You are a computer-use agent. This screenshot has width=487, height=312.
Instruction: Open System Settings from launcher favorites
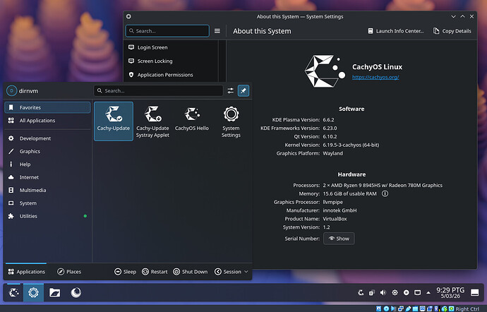click(x=231, y=121)
